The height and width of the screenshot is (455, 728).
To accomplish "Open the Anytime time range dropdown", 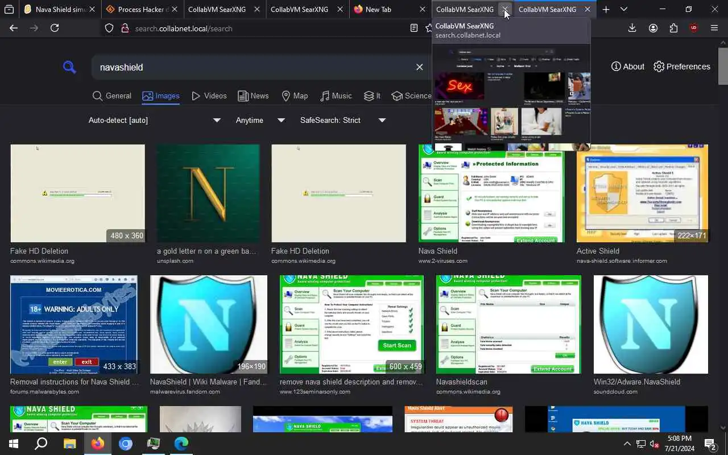I will [260, 120].
